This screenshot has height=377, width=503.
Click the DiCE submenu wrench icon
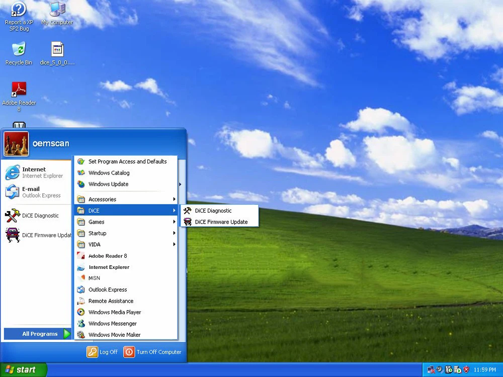tap(187, 211)
